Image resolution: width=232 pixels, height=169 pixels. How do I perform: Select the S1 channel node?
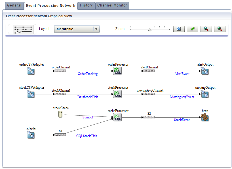coord(60,135)
